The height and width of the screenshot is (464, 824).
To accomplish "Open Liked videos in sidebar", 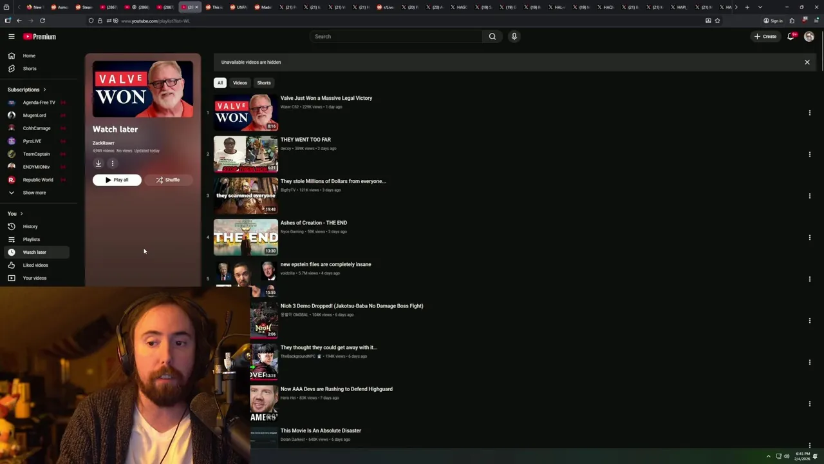I will coord(35,266).
